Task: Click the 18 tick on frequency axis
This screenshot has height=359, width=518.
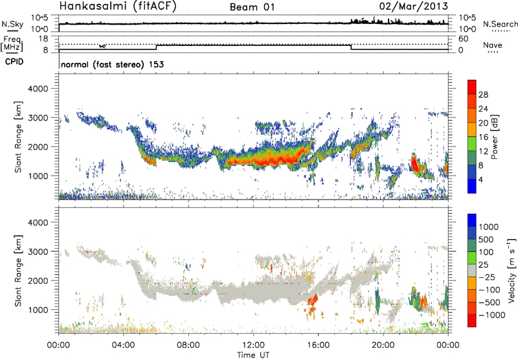Action: coord(43,38)
